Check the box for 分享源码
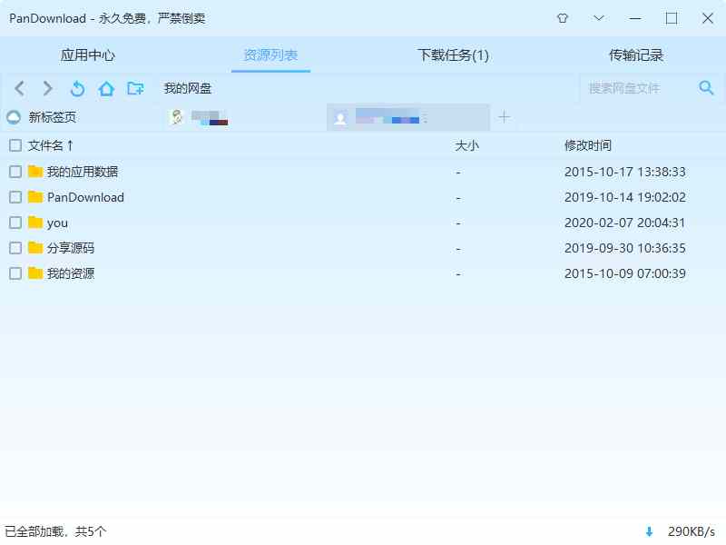The height and width of the screenshot is (545, 726). (x=15, y=248)
